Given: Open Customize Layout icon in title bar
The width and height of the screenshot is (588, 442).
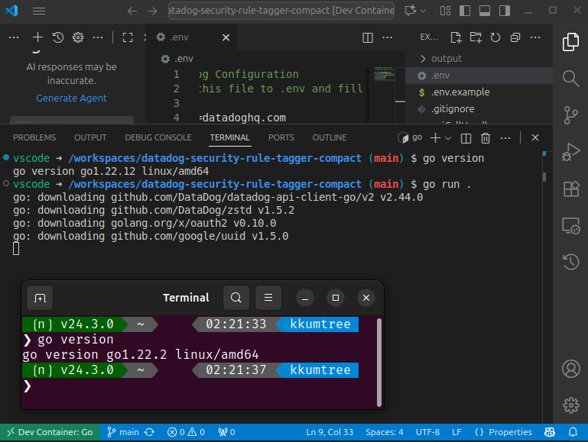Looking at the screenshot, I should click(x=445, y=11).
